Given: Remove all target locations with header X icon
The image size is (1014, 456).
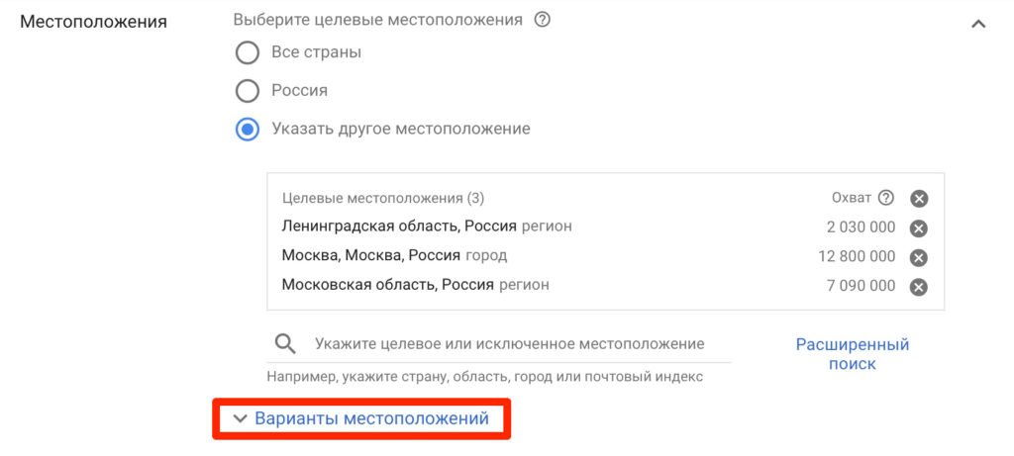Looking at the screenshot, I should (918, 198).
